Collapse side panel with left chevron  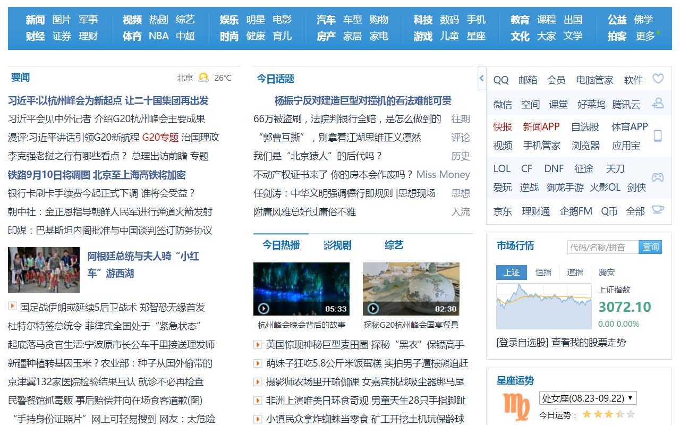482,79
